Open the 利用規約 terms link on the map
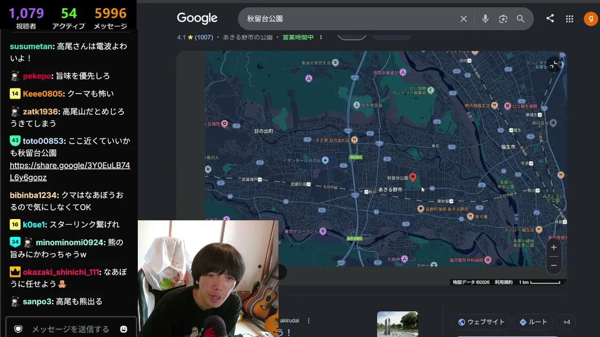Viewport: 600px width, 337px height. click(x=503, y=282)
